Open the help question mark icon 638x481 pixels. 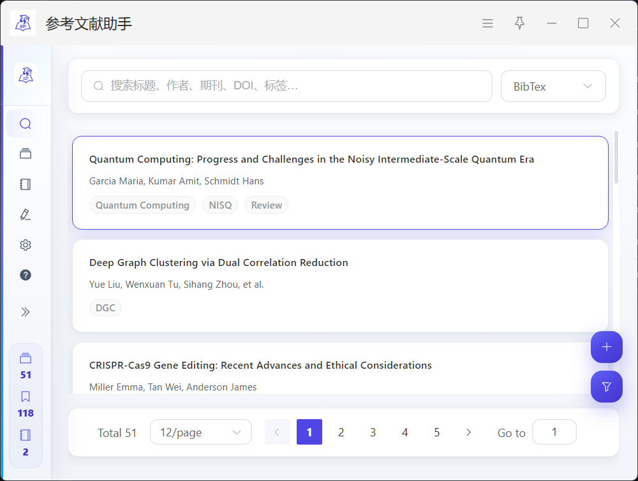coord(26,275)
